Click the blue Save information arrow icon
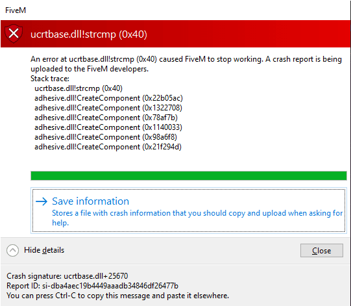Viewport: 351px width, 306px height. click(x=42, y=201)
